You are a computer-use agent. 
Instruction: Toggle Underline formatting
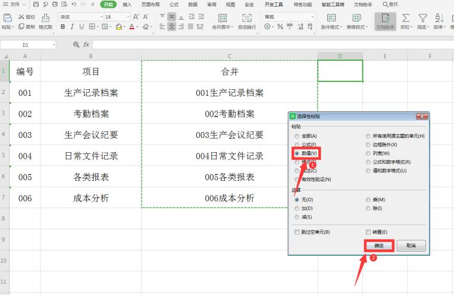click(82, 27)
